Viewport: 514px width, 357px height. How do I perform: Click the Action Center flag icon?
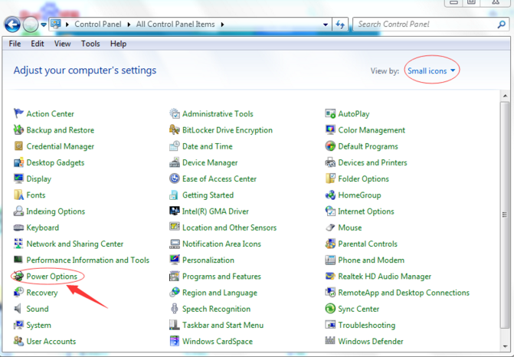coord(18,113)
